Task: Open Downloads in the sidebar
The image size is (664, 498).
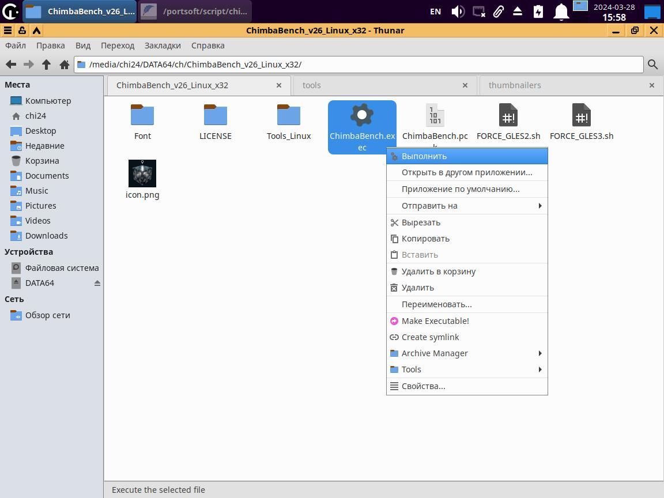Action: point(46,236)
